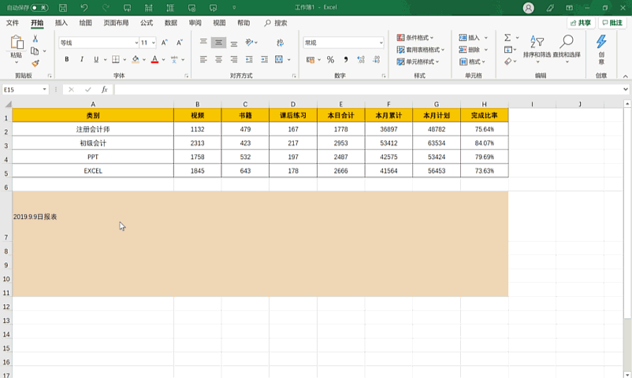
Task: Click the 批注 (Comments) button
Action: click(612, 24)
